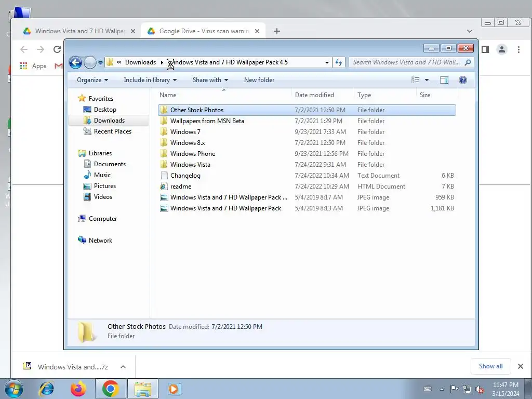Open the Chrome side panel icon
Screen dimensions: 532x399
[485, 49]
